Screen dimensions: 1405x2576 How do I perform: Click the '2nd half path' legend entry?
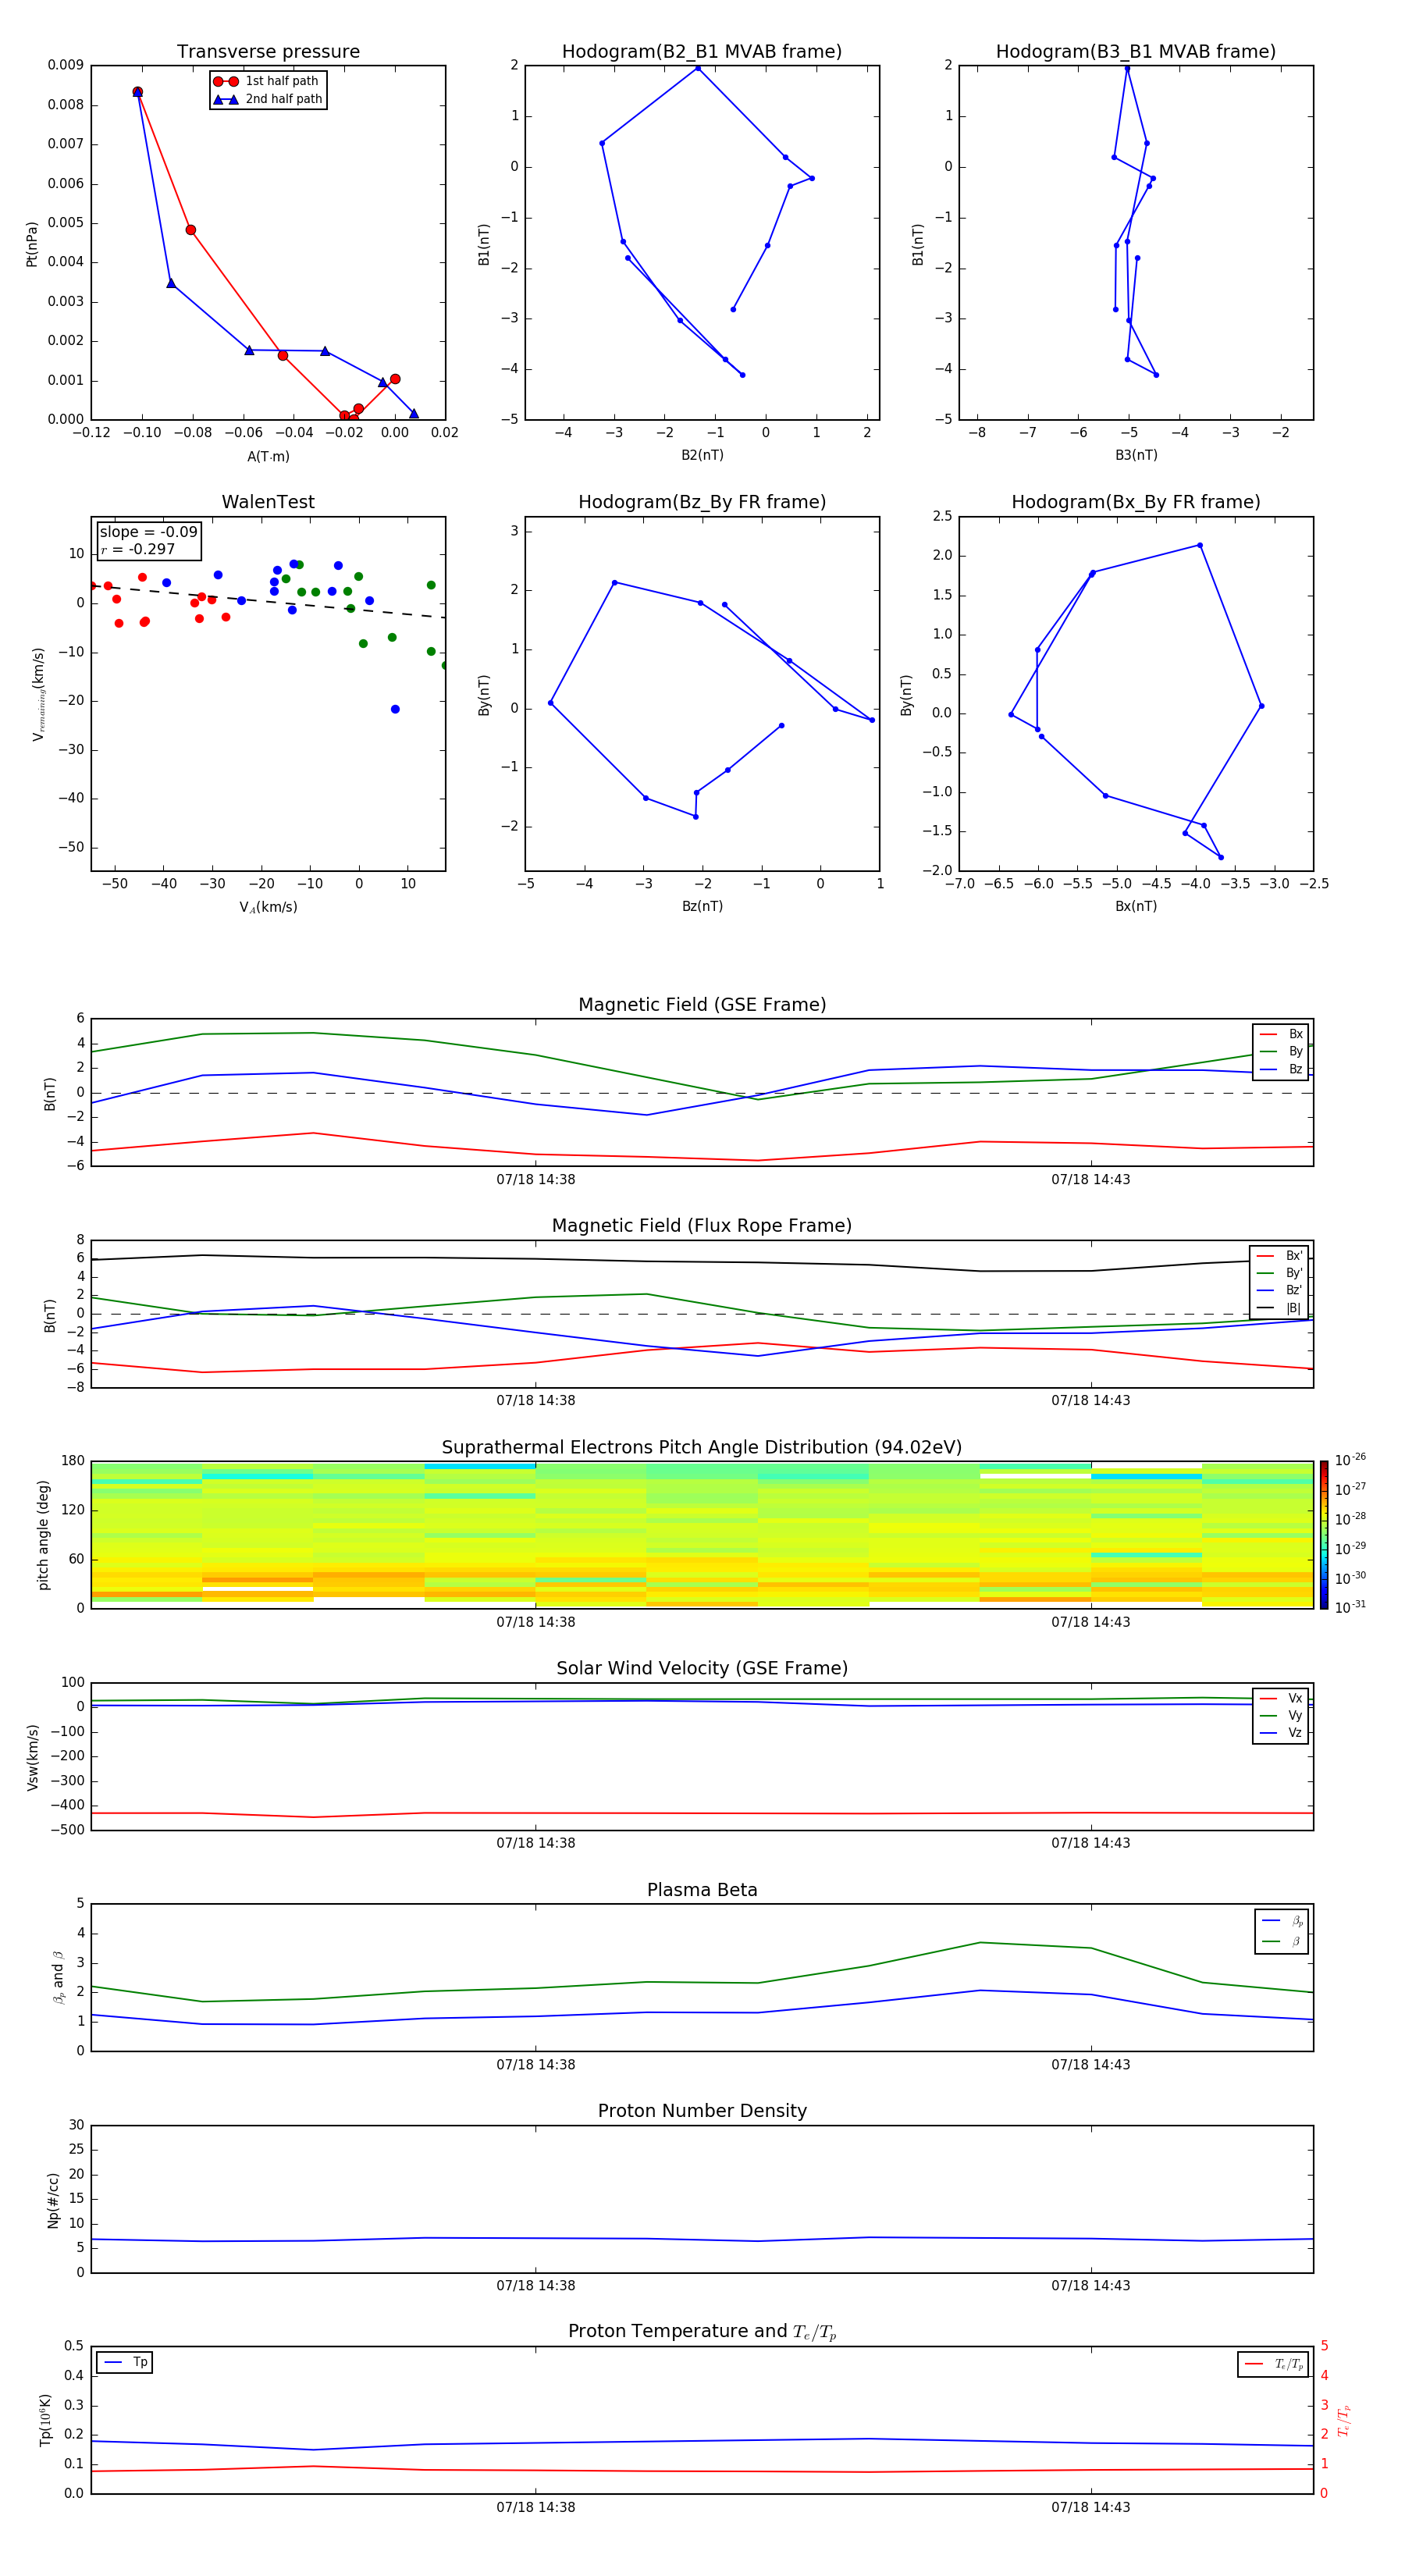click(268, 99)
